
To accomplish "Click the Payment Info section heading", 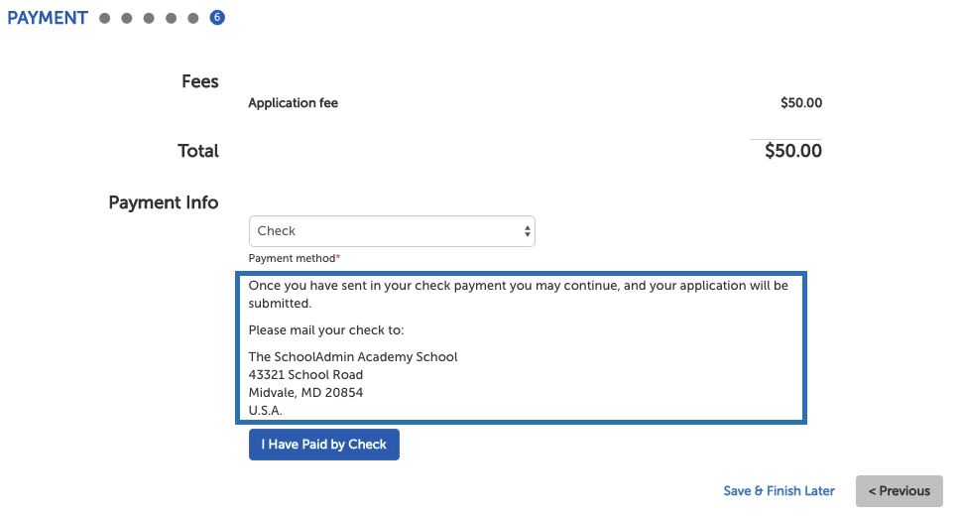I will pyautogui.click(x=164, y=202).
